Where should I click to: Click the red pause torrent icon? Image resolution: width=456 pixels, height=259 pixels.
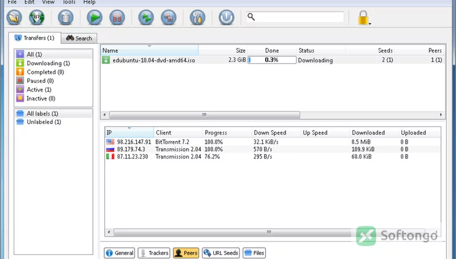[x=117, y=18]
